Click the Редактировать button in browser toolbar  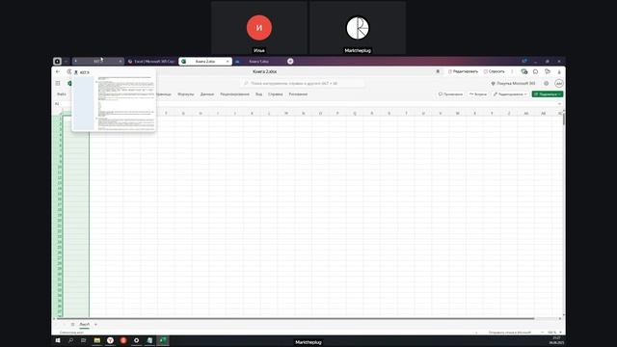(463, 71)
